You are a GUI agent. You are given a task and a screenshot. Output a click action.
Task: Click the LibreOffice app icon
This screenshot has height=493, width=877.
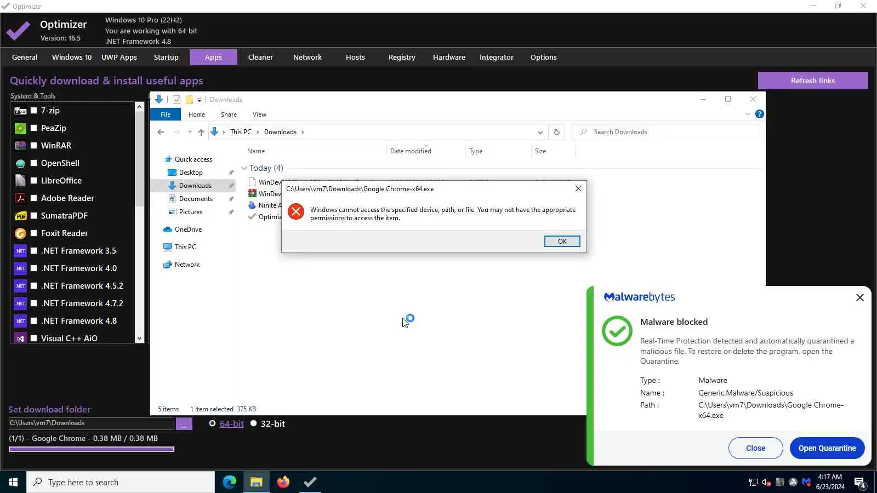click(20, 181)
